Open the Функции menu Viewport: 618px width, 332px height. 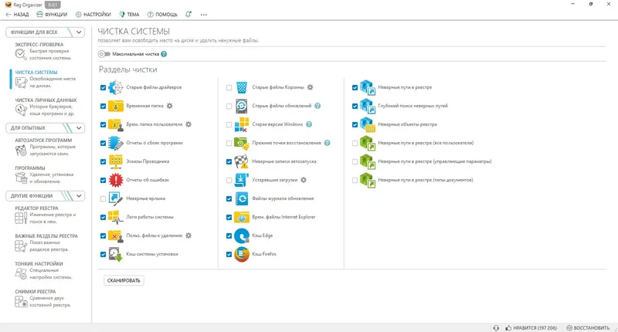[x=52, y=14]
